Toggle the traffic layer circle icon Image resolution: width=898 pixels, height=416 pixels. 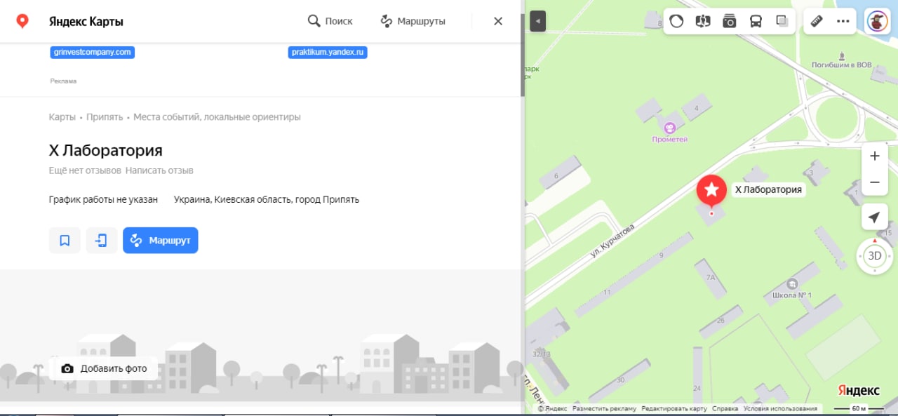tap(676, 21)
